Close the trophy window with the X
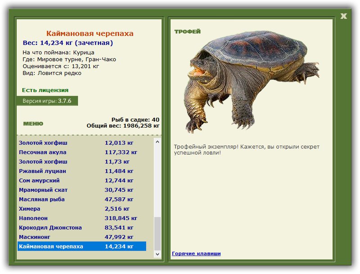Screen dimensions: 360x274 [x=343, y=16]
